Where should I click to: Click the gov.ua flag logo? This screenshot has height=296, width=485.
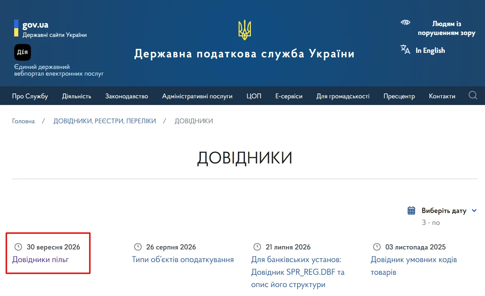coord(16,28)
